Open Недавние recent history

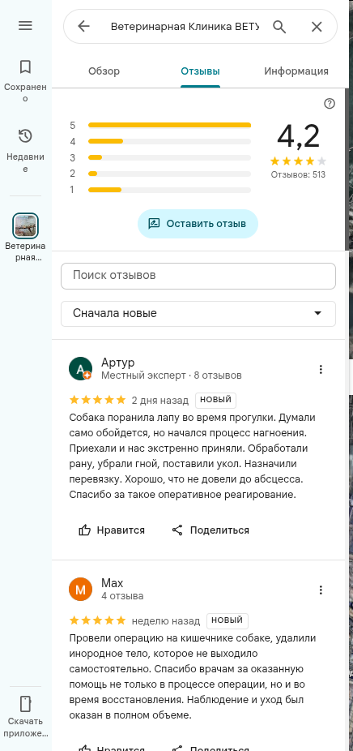[25, 150]
